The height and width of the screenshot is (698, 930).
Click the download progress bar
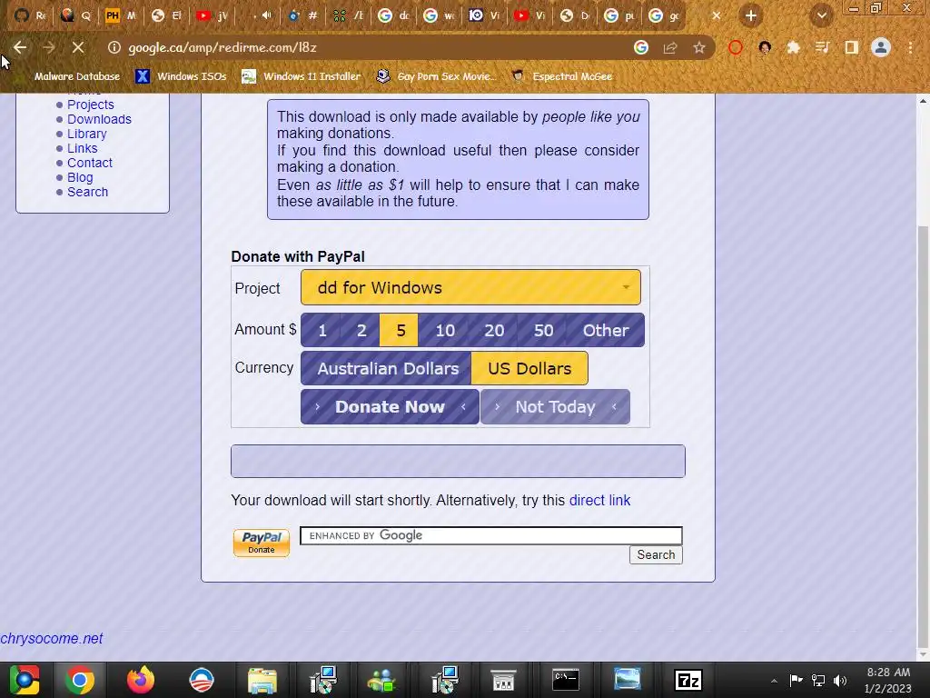[458, 461]
